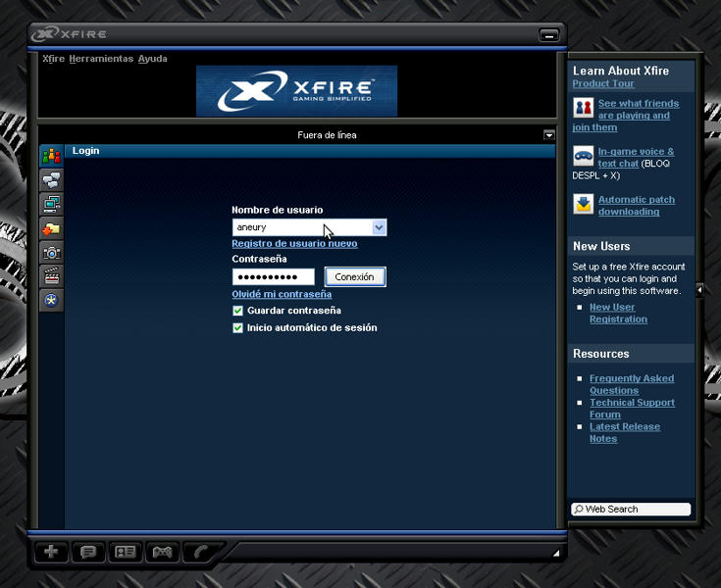This screenshot has width=721, height=588.
Task: Collapse the info side panel arrow
Action: coord(699,289)
